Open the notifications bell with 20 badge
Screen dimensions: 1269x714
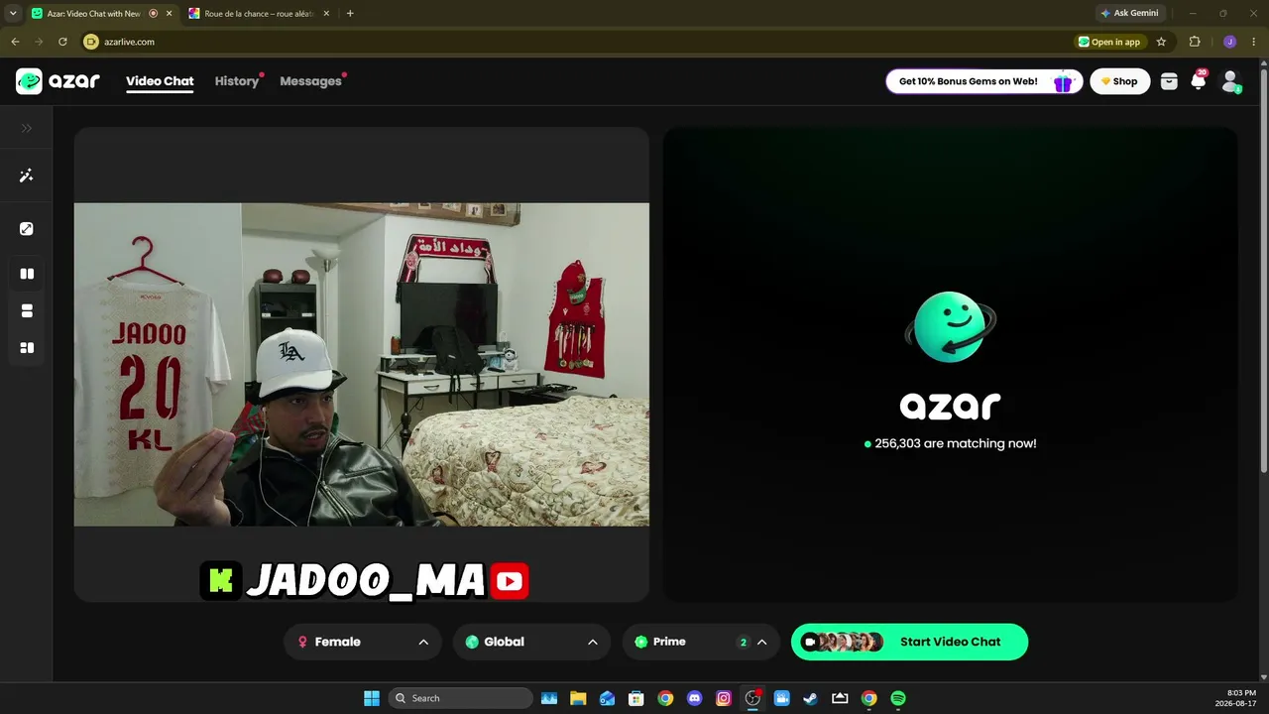[x=1199, y=81]
